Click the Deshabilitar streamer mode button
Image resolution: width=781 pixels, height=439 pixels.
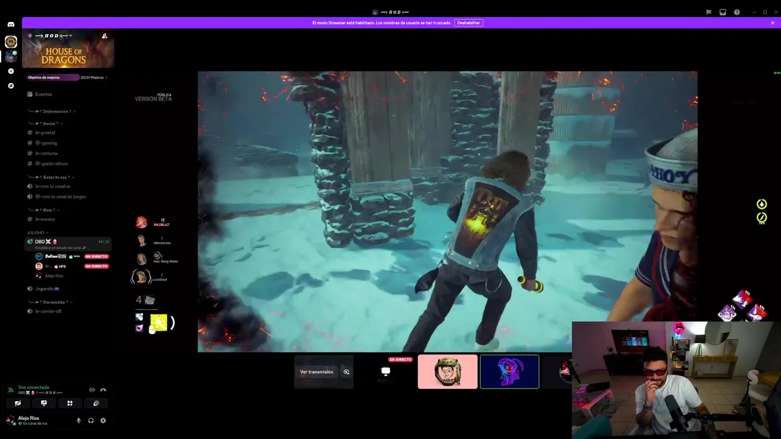(469, 23)
